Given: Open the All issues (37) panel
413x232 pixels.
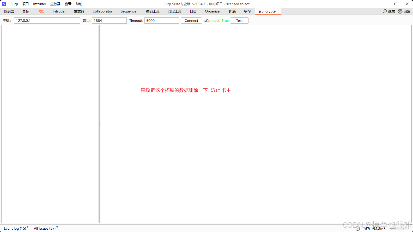Looking at the screenshot, I should click(x=45, y=228).
